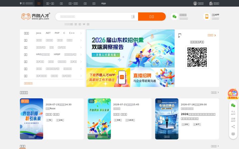Focus the job search input field
Viewport: 239px width, 149px height.
point(95,17)
